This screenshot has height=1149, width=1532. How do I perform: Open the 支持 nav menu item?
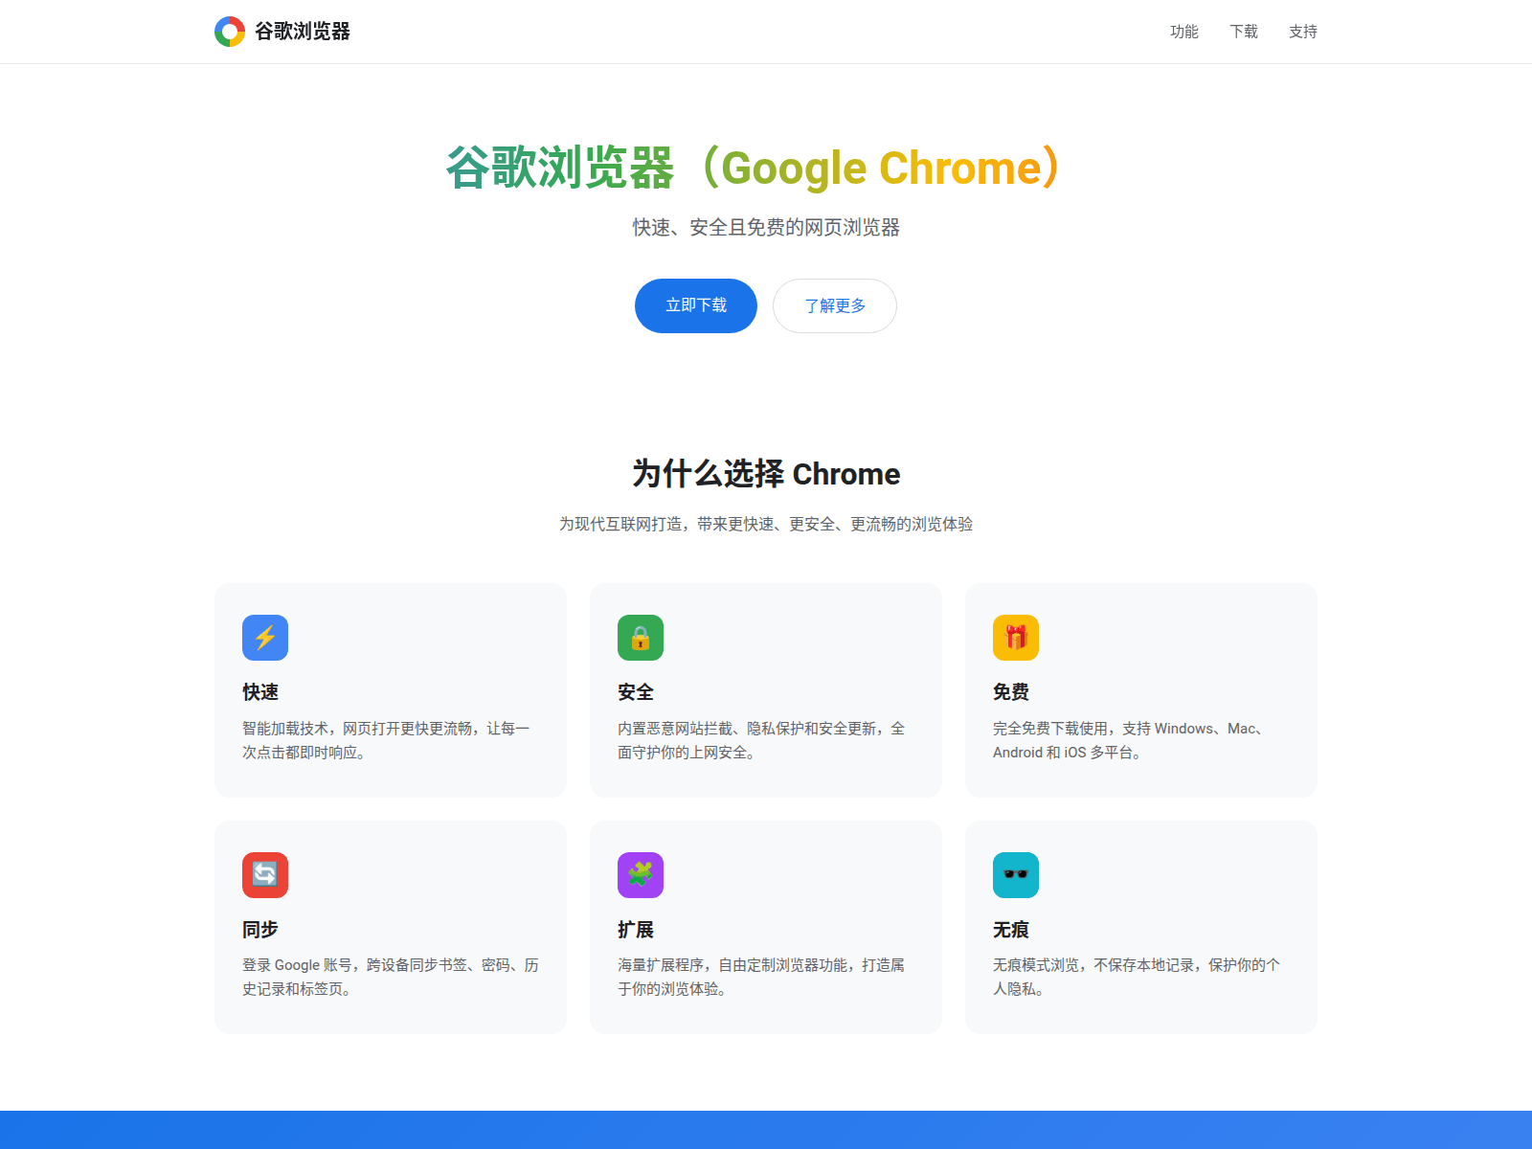tap(1303, 32)
